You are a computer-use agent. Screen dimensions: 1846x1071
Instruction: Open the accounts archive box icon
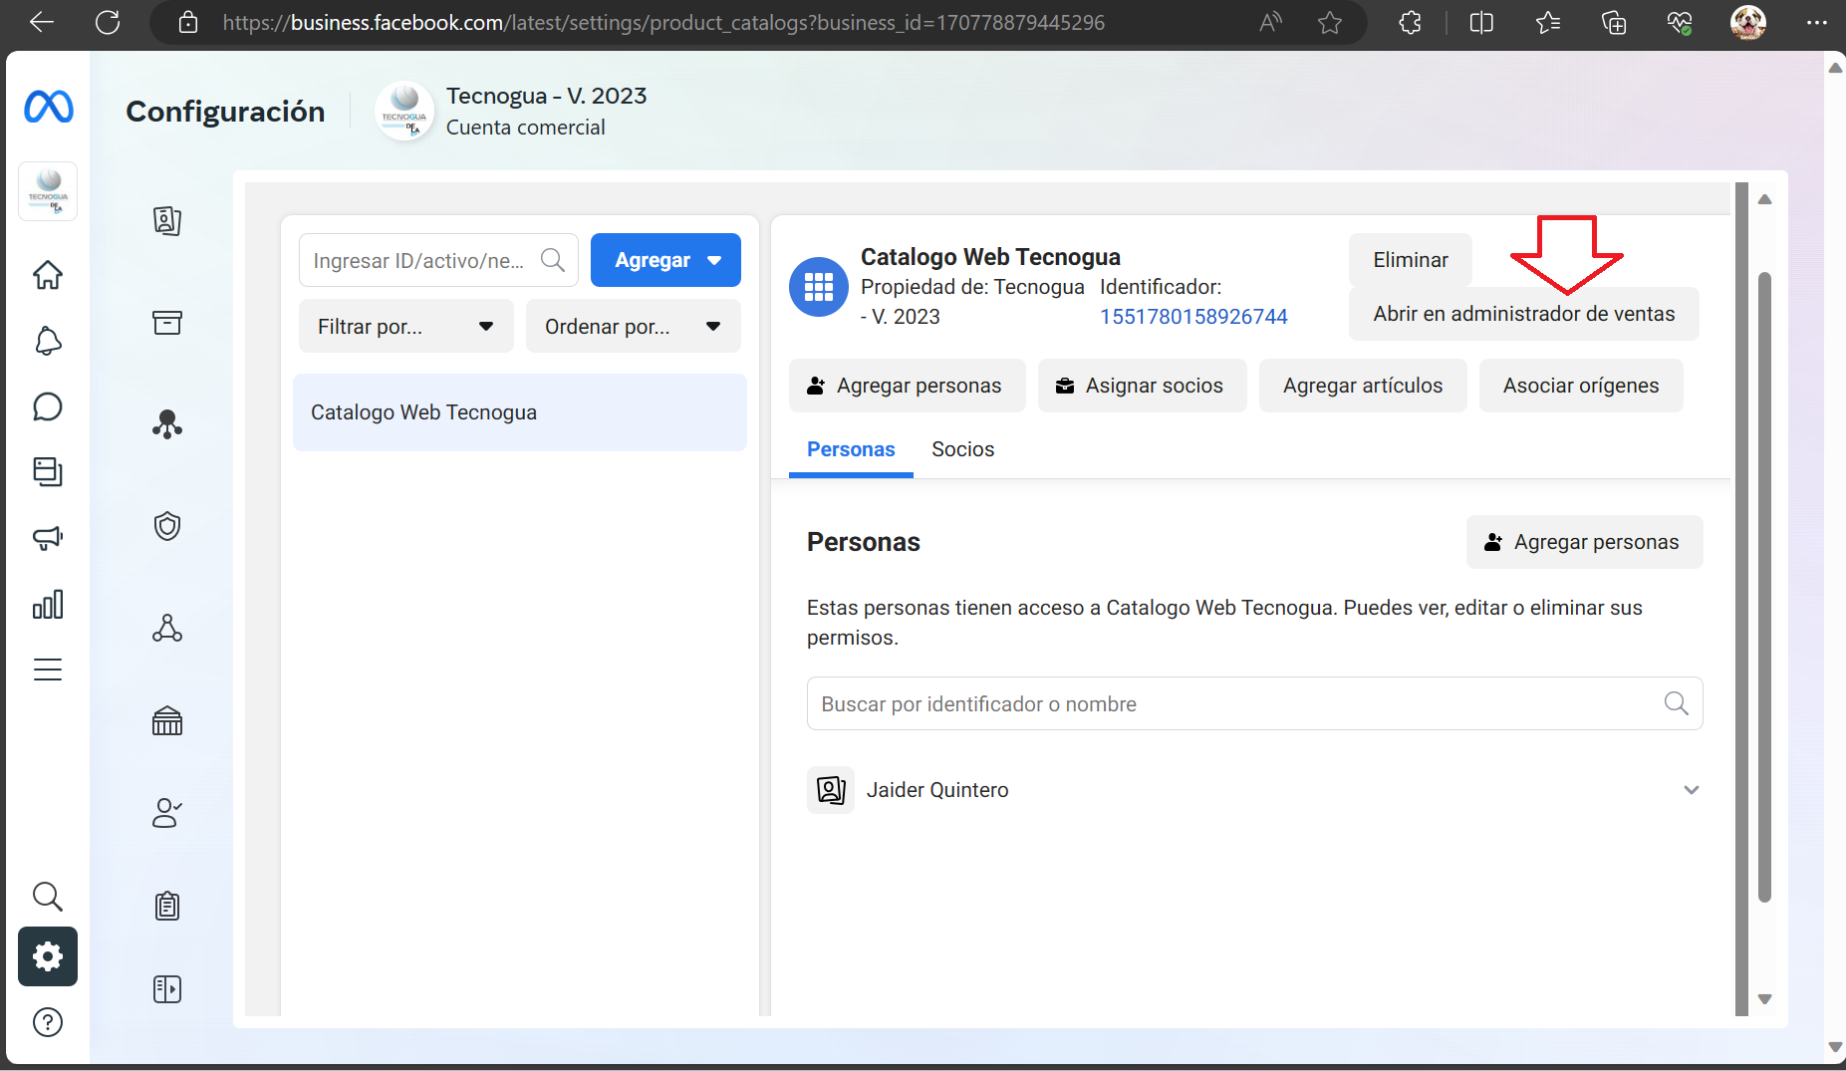click(x=167, y=323)
